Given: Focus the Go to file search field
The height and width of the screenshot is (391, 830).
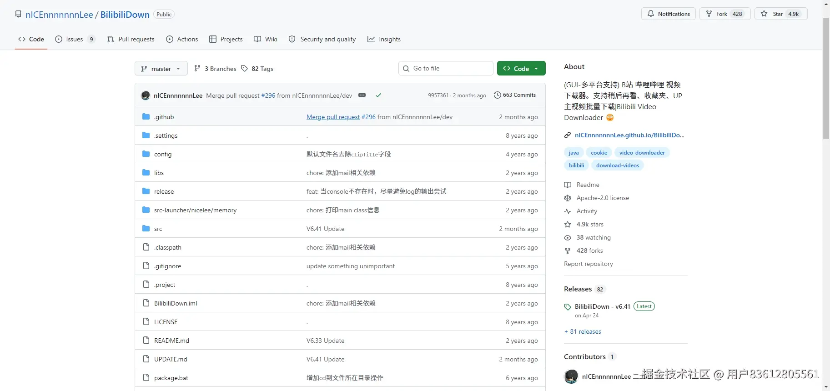Looking at the screenshot, I should (x=446, y=68).
